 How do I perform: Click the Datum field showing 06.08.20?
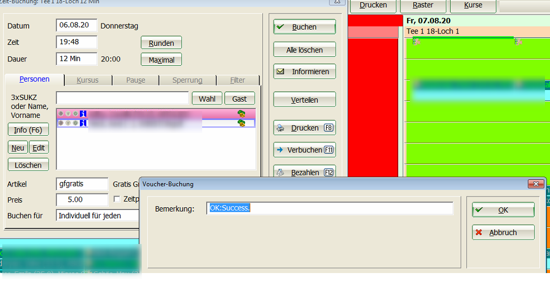click(76, 25)
